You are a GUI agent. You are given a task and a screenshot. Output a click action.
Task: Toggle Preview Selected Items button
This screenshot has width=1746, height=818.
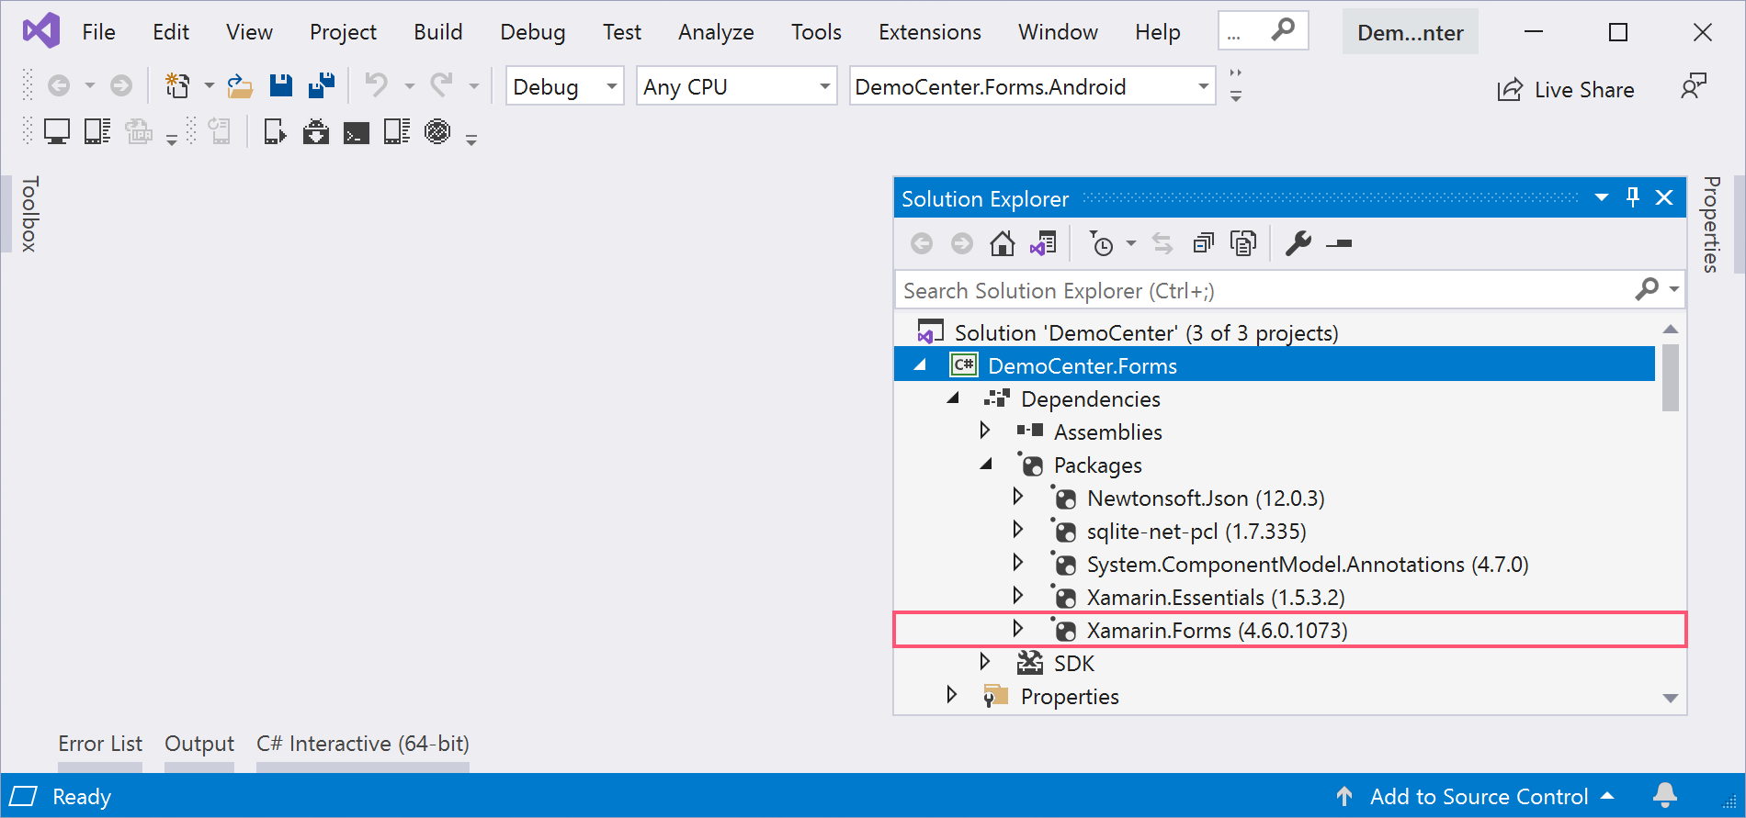click(1339, 243)
